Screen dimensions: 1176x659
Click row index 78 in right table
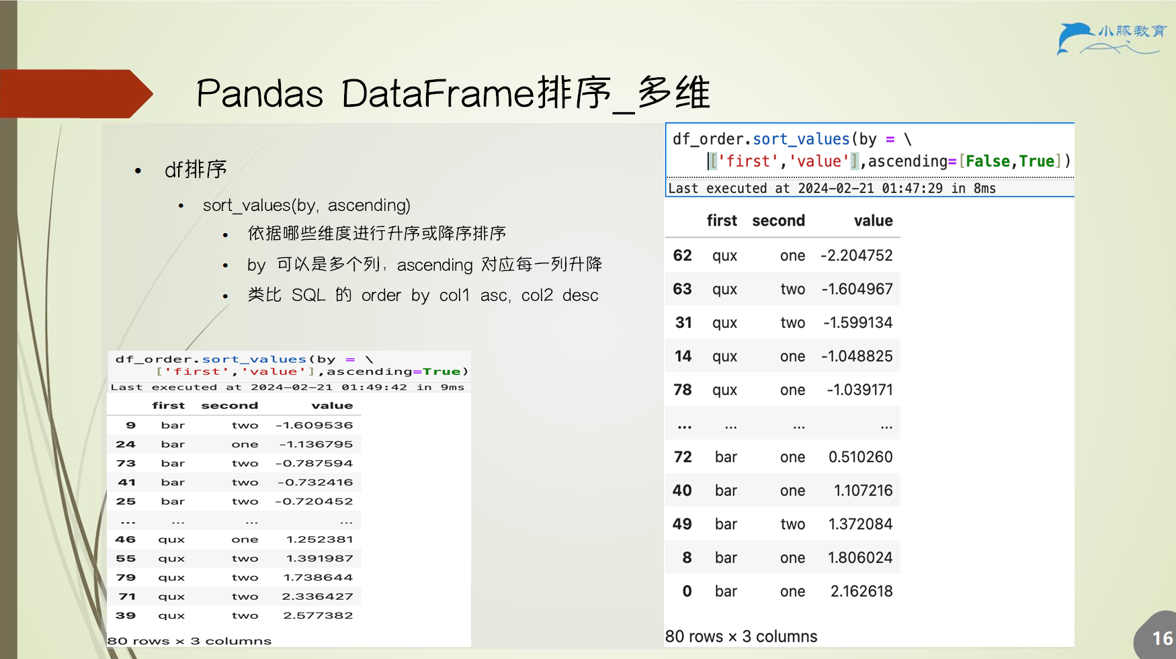click(x=682, y=390)
